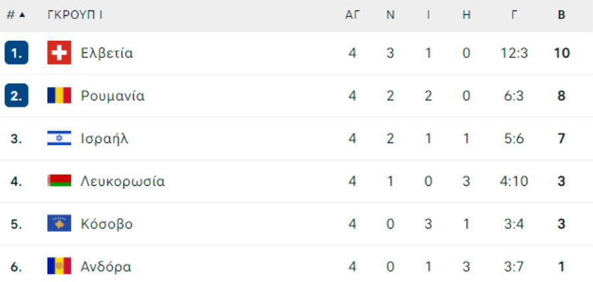Sort table by ΑΓ column header
This screenshot has width=593, height=282.
[353, 15]
